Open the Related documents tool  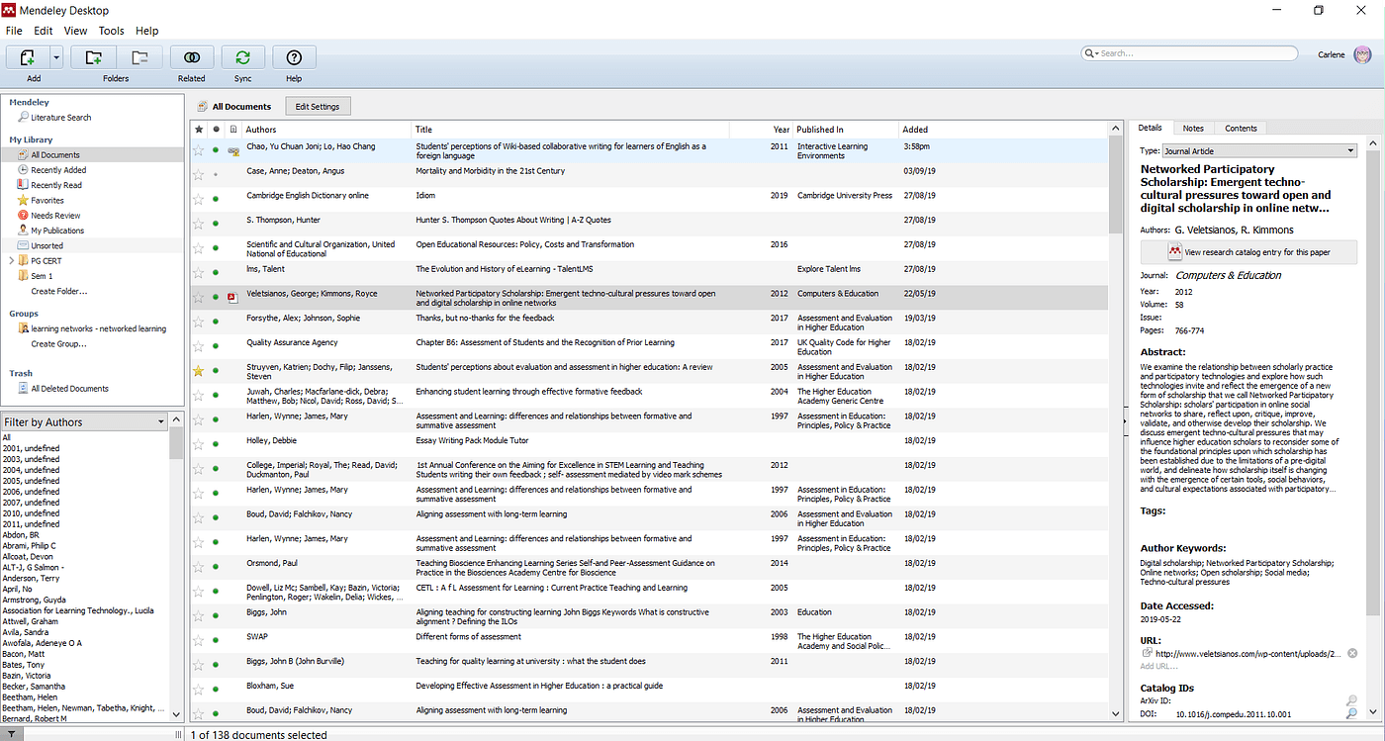[192, 57]
